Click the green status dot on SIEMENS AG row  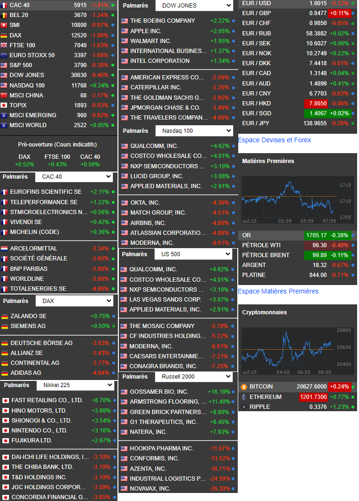coord(114,326)
